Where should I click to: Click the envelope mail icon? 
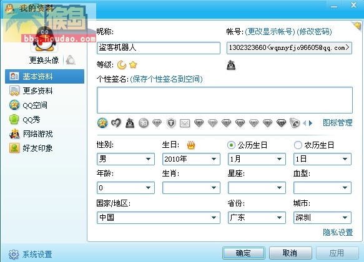(x=185, y=123)
